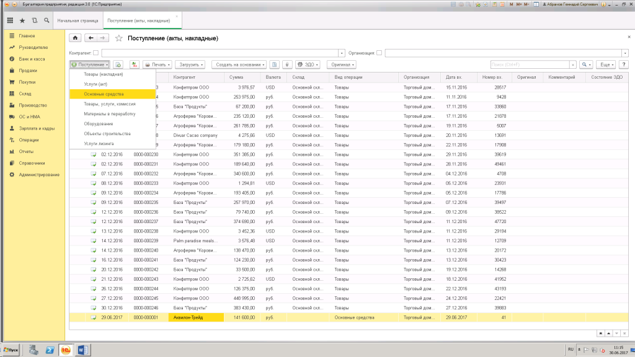
Task: Open Продажи section in sidebar
Action: (27, 71)
